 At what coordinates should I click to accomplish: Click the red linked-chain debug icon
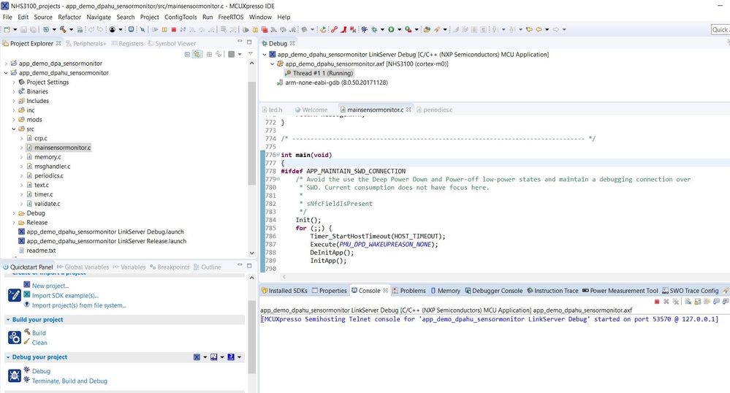tap(334, 29)
